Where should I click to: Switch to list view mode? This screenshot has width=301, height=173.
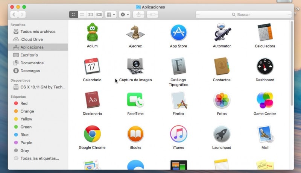(82, 14)
